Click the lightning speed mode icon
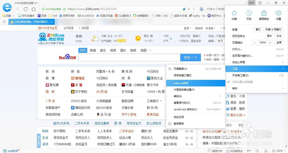This screenshot has width=288, height=153. tap(189, 9)
